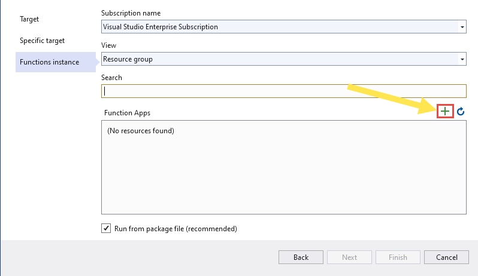Viewport: 478px width, 276px height.
Task: Click inside the empty Function Apps list
Action: click(283, 179)
